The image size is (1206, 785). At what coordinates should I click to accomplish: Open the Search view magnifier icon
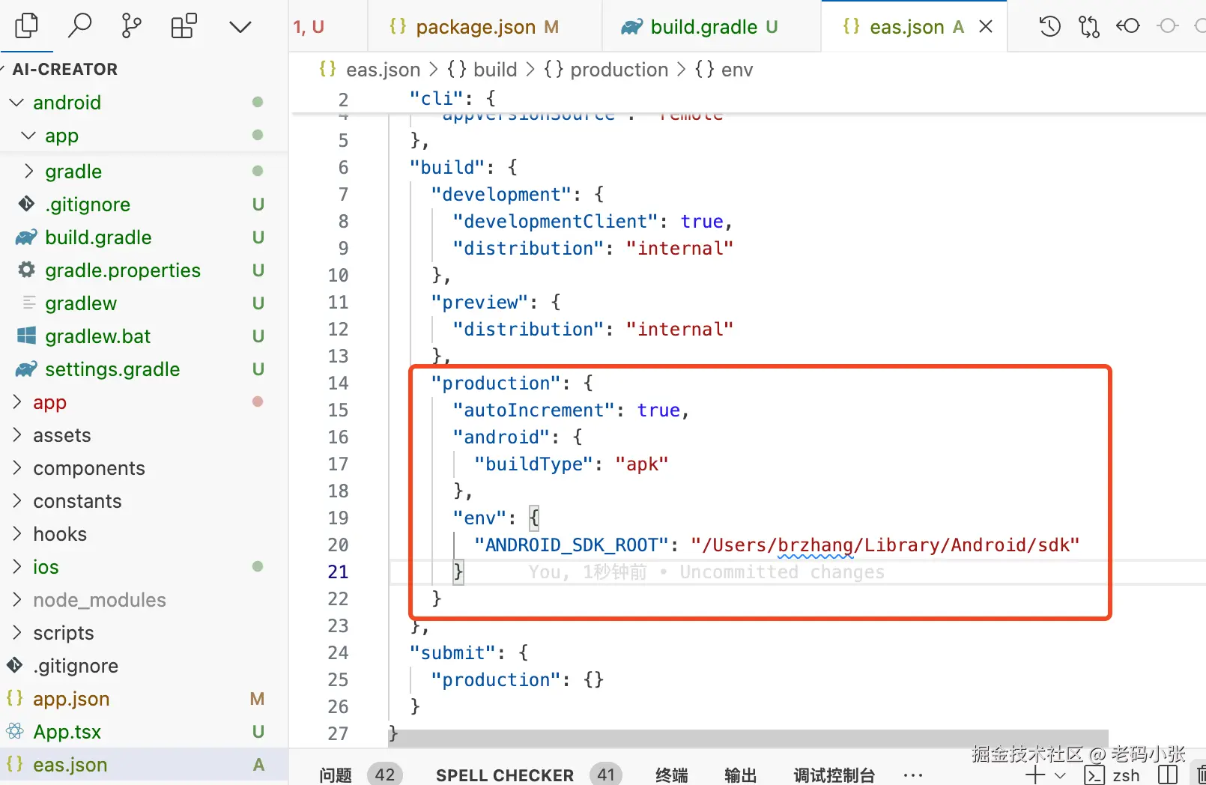(79, 26)
